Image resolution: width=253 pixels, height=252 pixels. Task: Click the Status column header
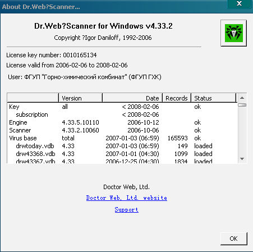point(214,98)
